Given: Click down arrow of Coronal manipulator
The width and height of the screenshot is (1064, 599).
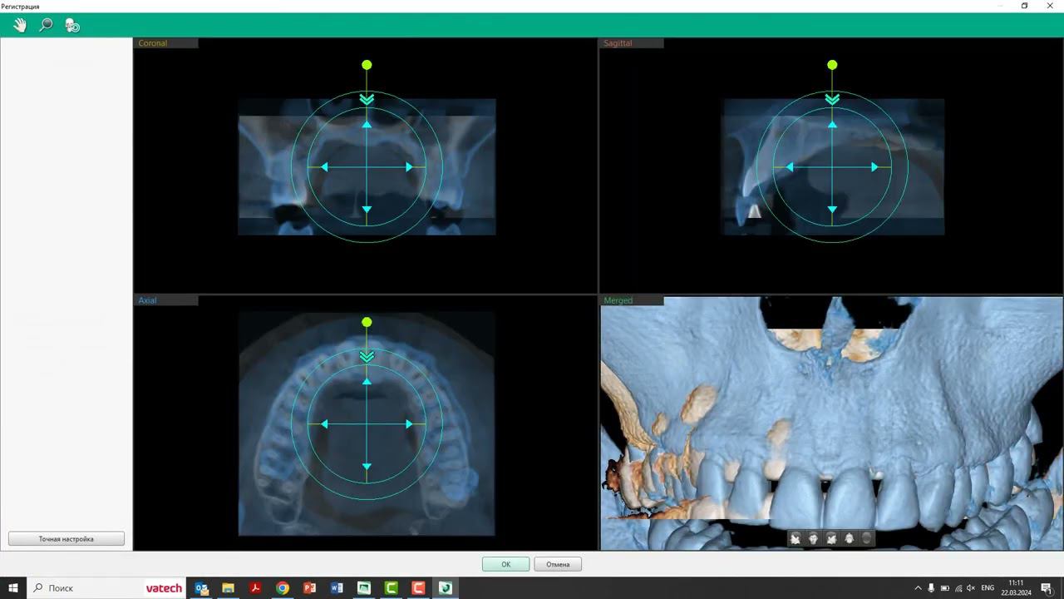Looking at the screenshot, I should [367, 210].
